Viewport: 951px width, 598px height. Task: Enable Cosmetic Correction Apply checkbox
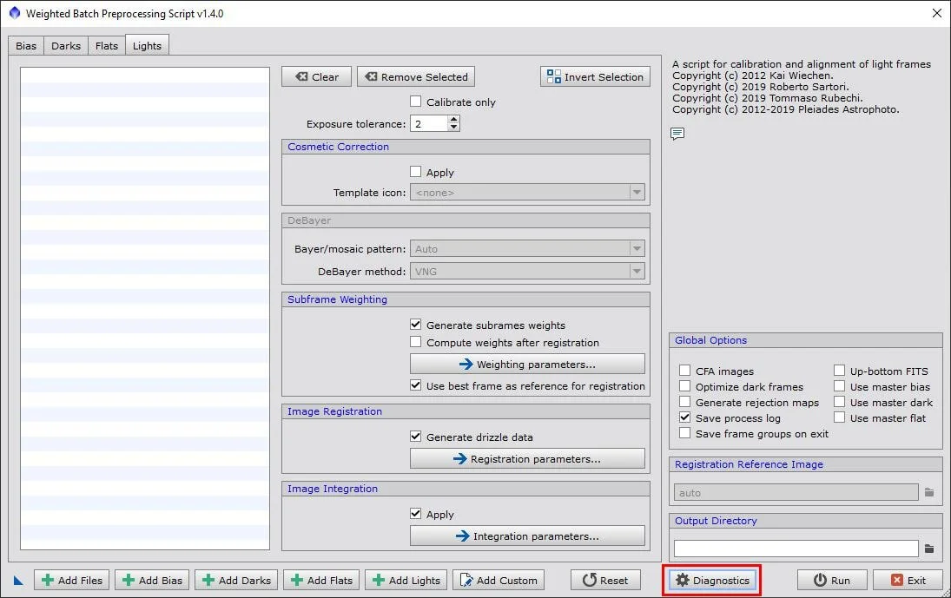pos(415,172)
